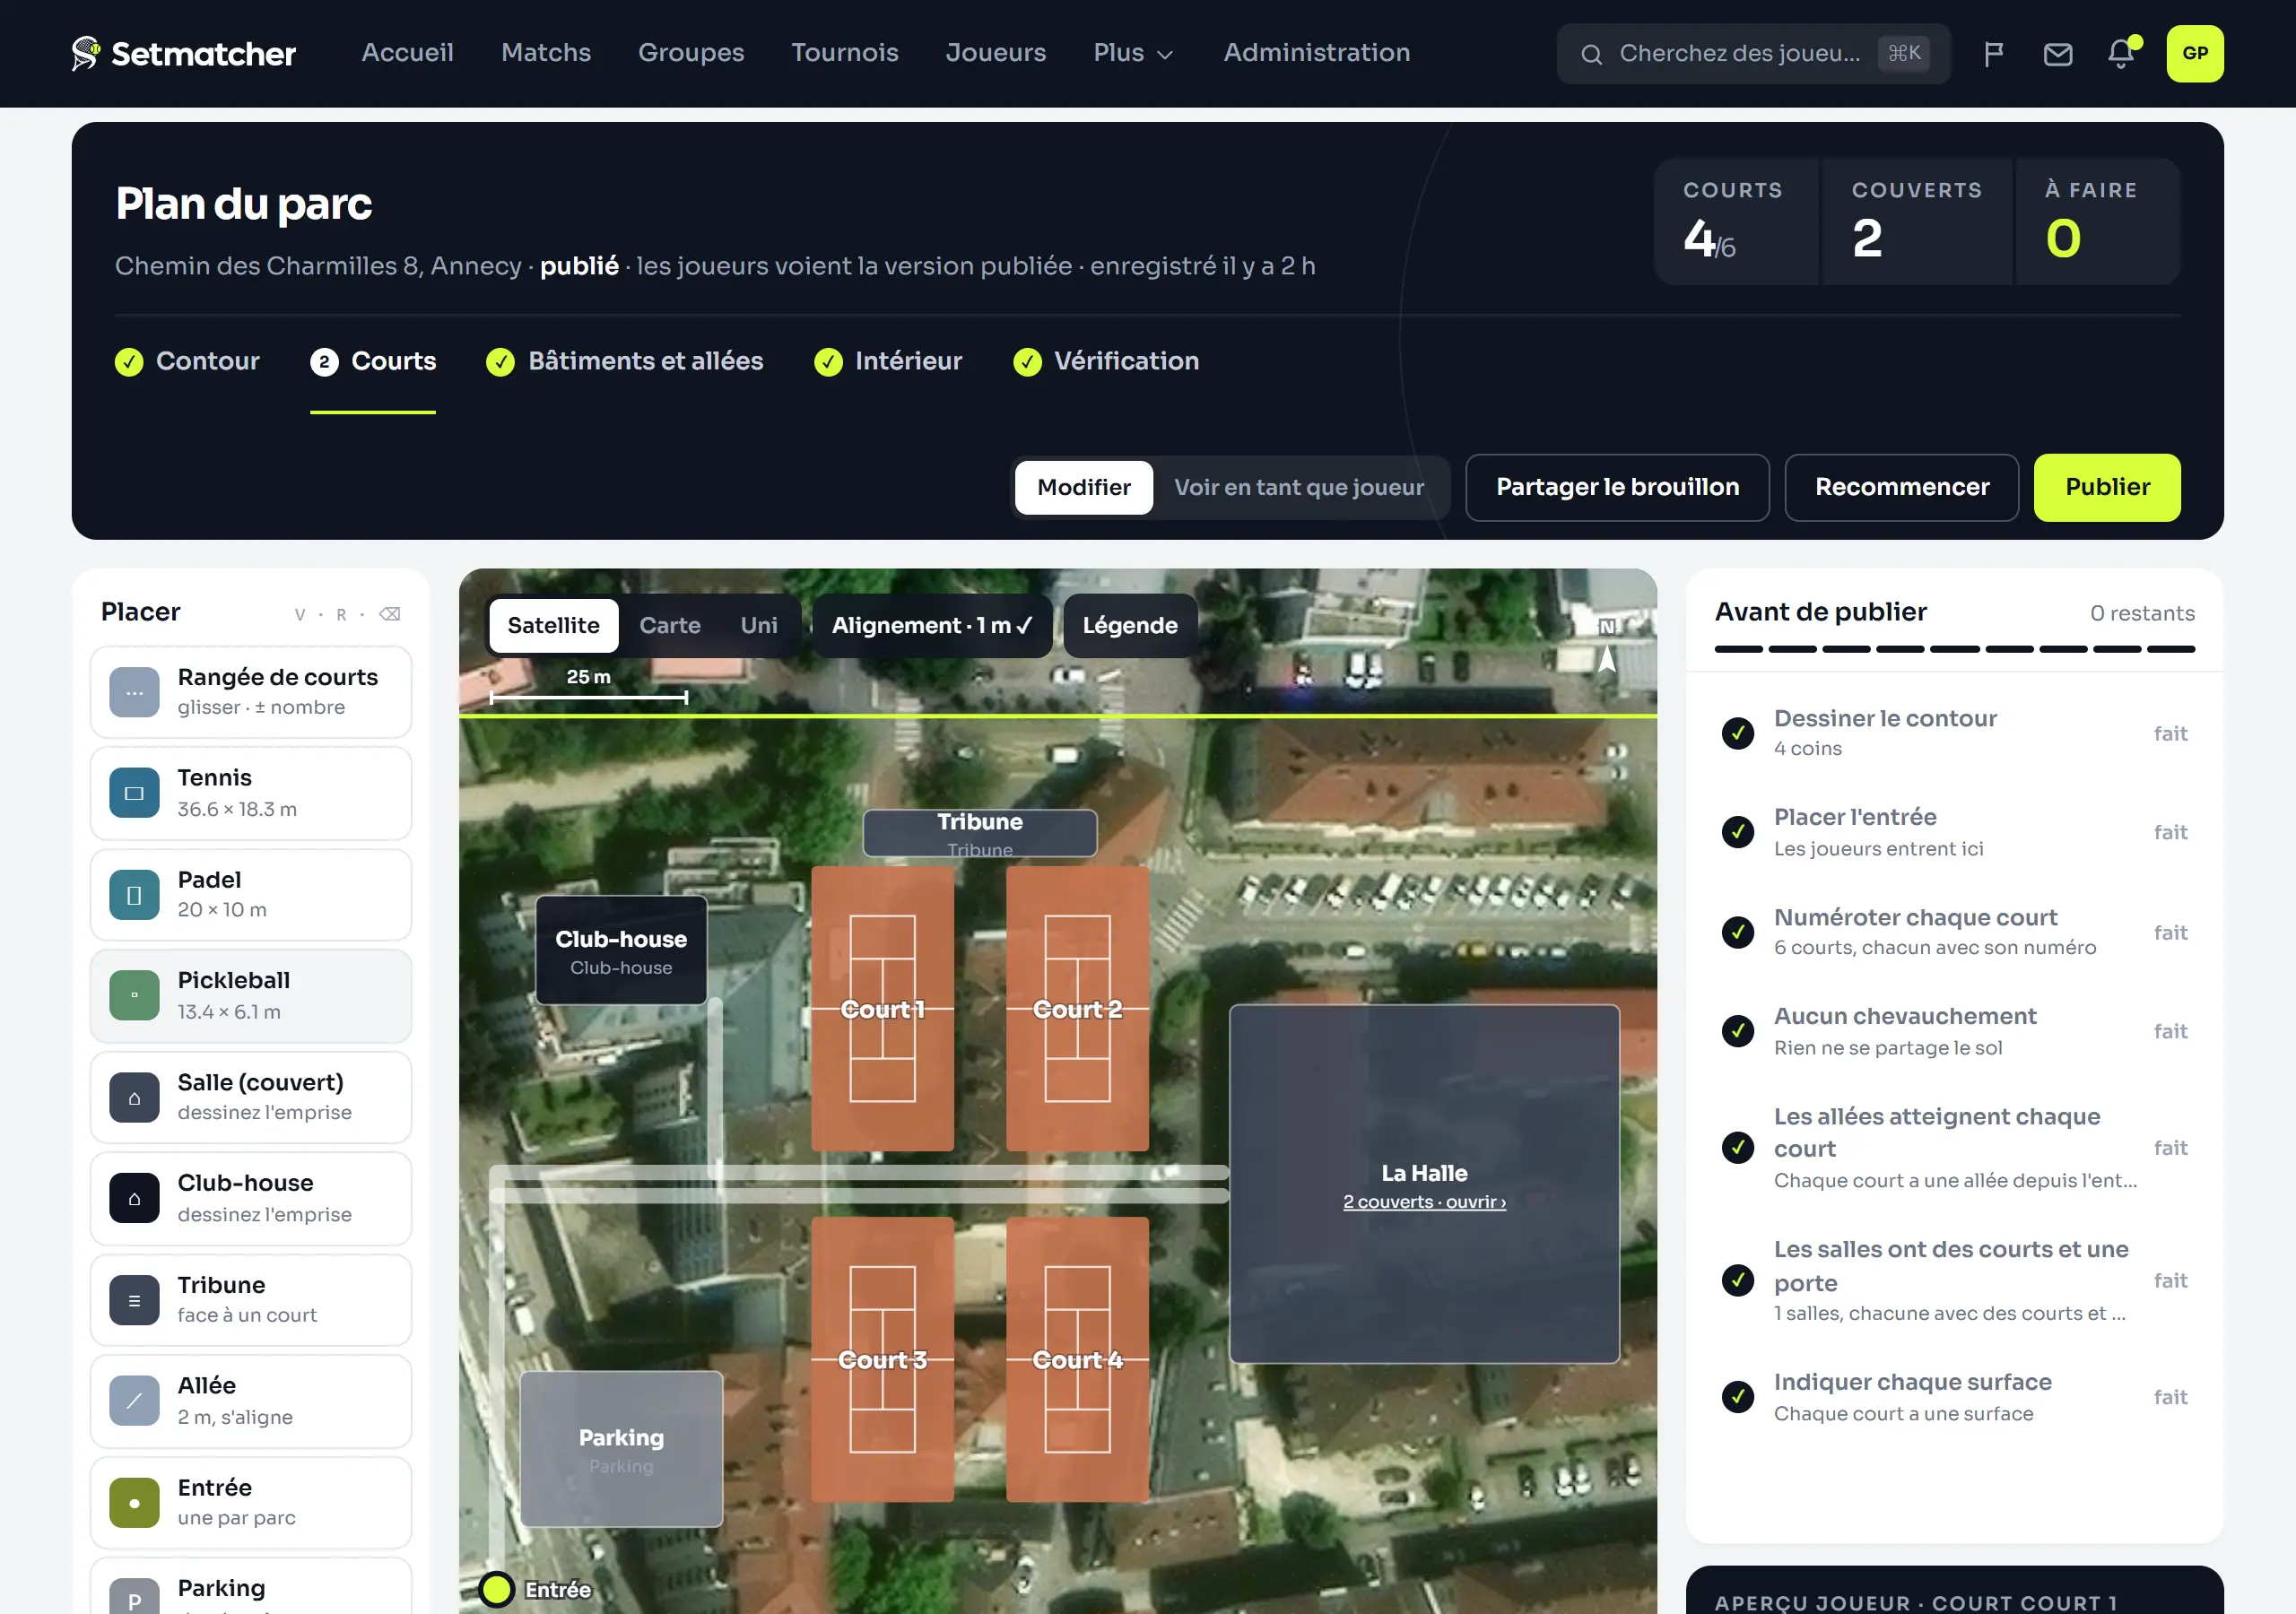2296x1614 pixels.
Task: Select Modifier mode
Action: pos(1084,487)
